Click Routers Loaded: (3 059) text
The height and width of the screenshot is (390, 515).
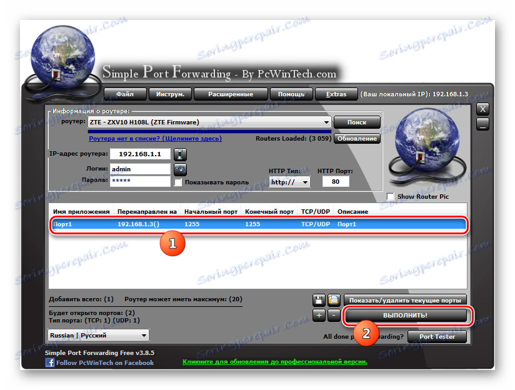293,138
